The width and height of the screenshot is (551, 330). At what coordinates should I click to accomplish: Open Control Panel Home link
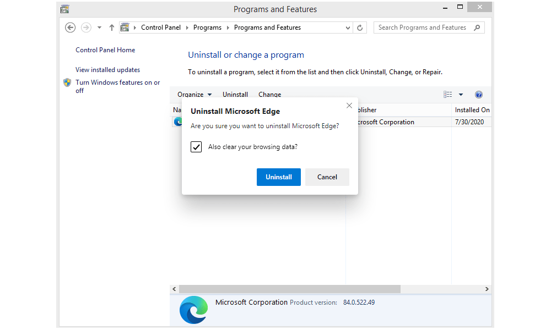pyautogui.click(x=105, y=50)
